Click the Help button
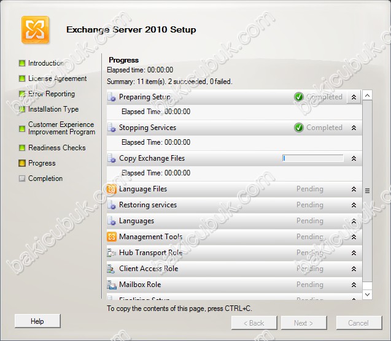 [37, 321]
